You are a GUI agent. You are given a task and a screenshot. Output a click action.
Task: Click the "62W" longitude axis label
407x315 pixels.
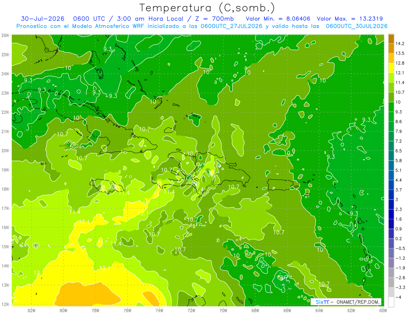[x=351, y=310]
